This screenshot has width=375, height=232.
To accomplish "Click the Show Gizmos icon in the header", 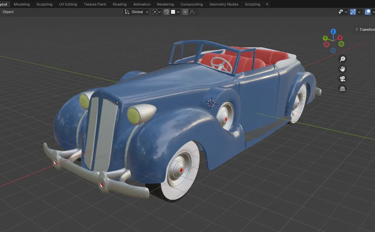I will tap(353, 12).
